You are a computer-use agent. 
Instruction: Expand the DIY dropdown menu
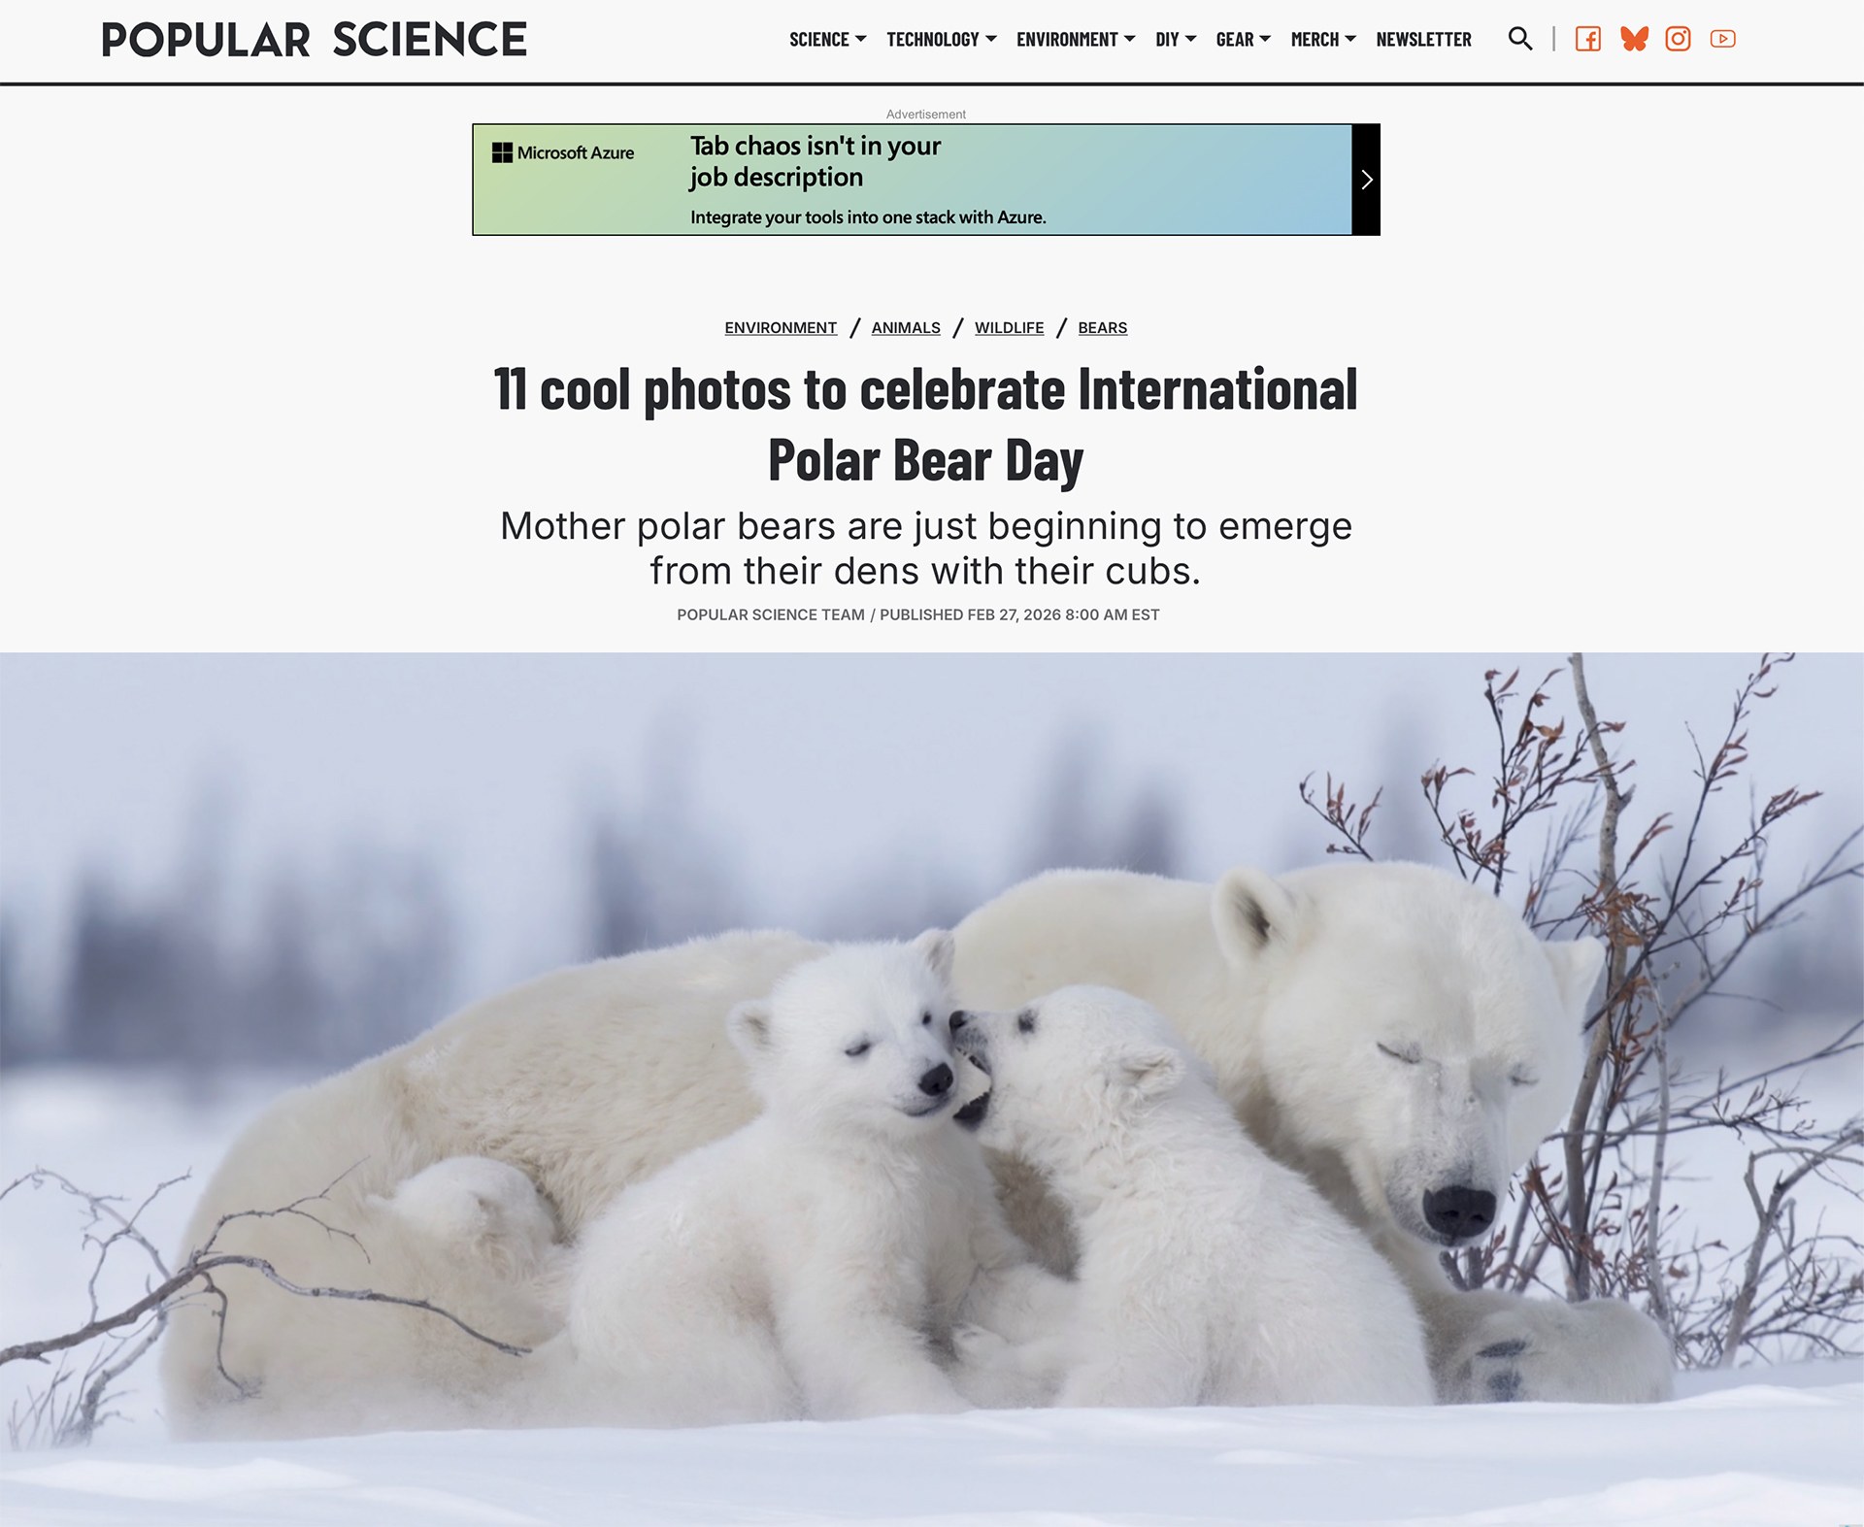[1176, 40]
